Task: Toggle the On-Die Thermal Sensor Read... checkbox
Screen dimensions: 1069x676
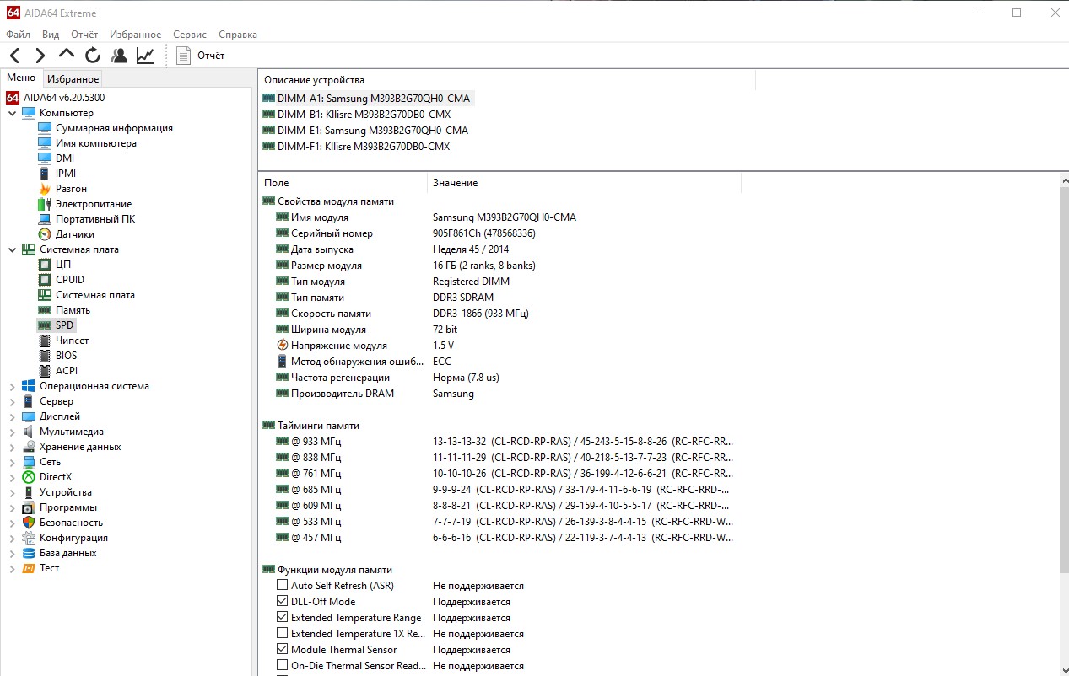Action: pos(283,666)
